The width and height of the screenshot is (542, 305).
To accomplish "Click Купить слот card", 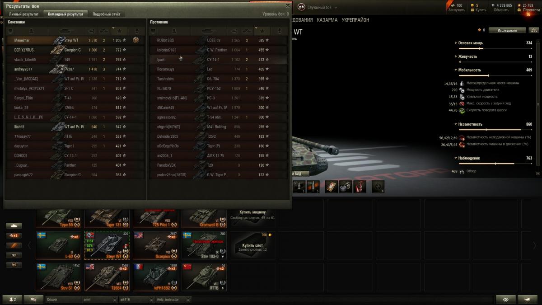I will click(252, 245).
